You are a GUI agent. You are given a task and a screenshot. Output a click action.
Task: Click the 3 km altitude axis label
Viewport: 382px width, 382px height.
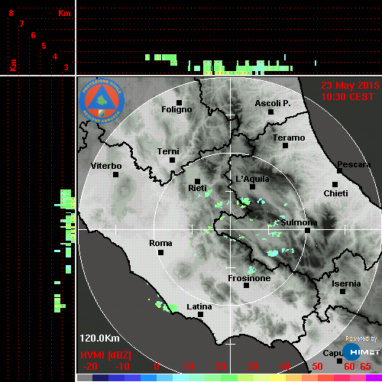(x=66, y=67)
